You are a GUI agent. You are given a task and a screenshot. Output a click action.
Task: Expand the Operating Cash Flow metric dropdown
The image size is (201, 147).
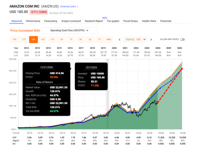[x=70, y=31]
